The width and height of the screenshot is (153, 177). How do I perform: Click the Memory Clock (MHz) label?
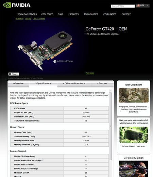(23, 132)
